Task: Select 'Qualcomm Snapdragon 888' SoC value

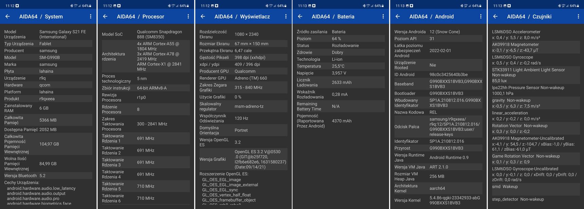Action: click(x=160, y=34)
